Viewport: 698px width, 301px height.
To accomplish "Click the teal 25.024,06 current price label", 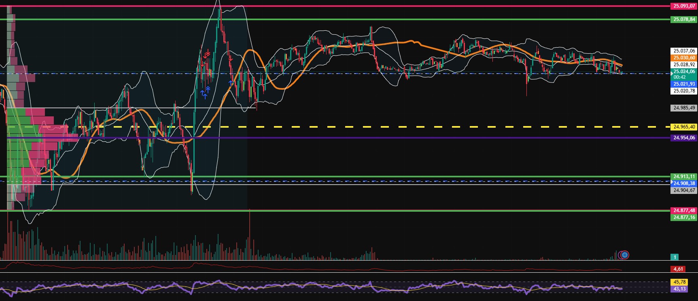I will click(x=684, y=72).
